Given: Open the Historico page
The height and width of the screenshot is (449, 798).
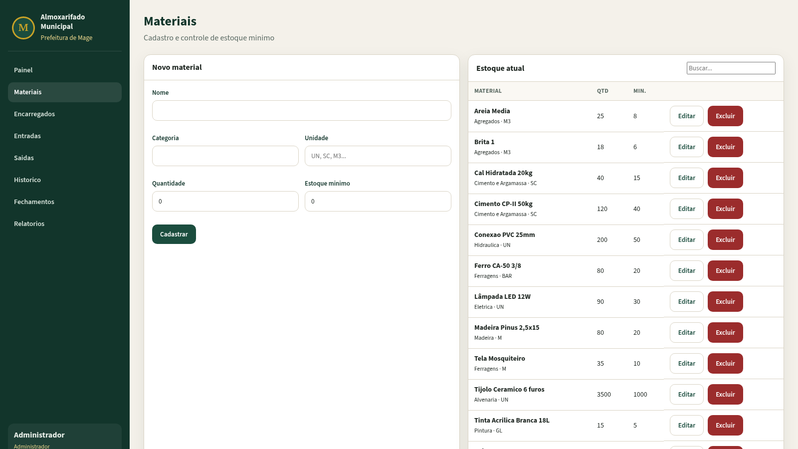Looking at the screenshot, I should point(65,180).
